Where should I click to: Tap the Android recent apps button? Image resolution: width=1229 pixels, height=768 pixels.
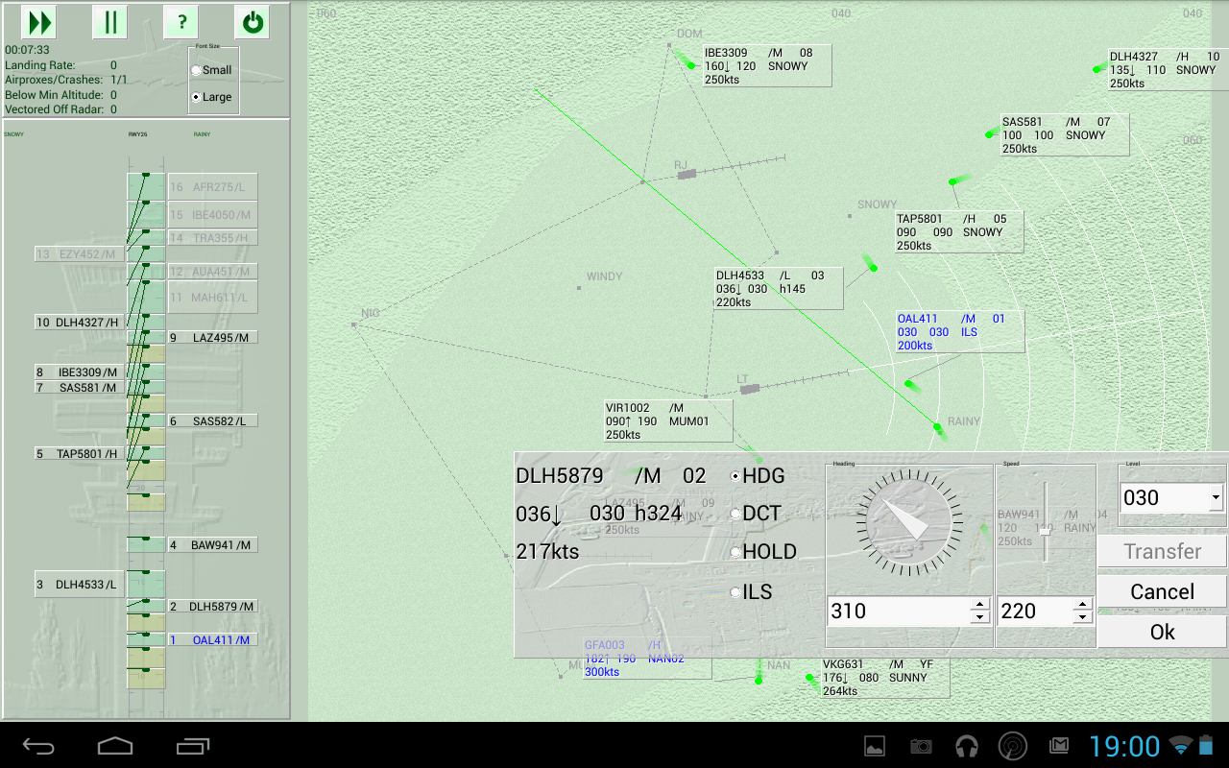[192, 746]
